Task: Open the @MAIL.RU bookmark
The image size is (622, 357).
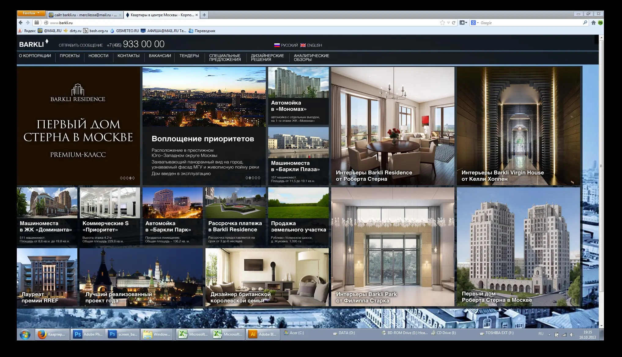Action: point(50,31)
